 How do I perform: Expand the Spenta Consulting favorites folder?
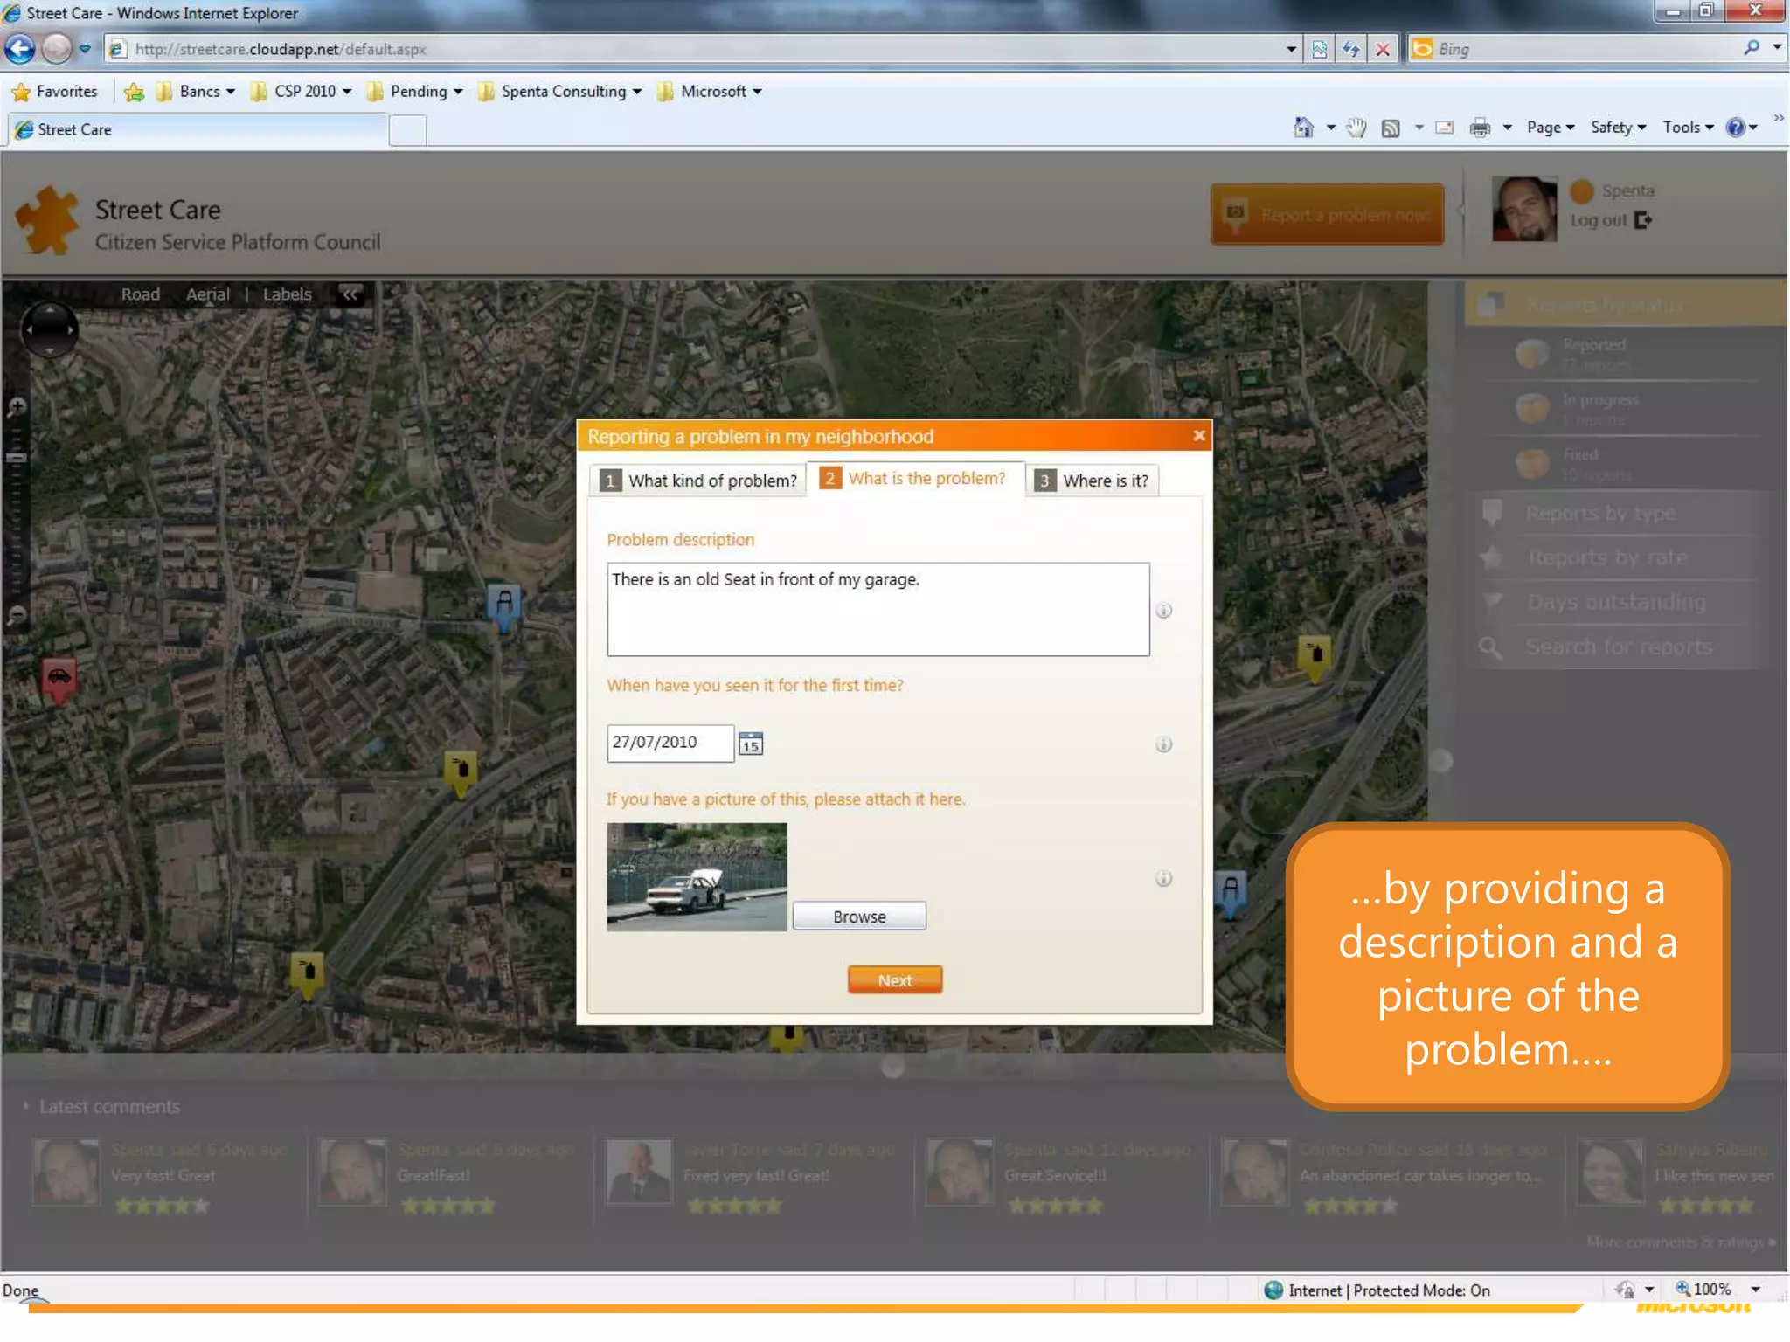560,92
